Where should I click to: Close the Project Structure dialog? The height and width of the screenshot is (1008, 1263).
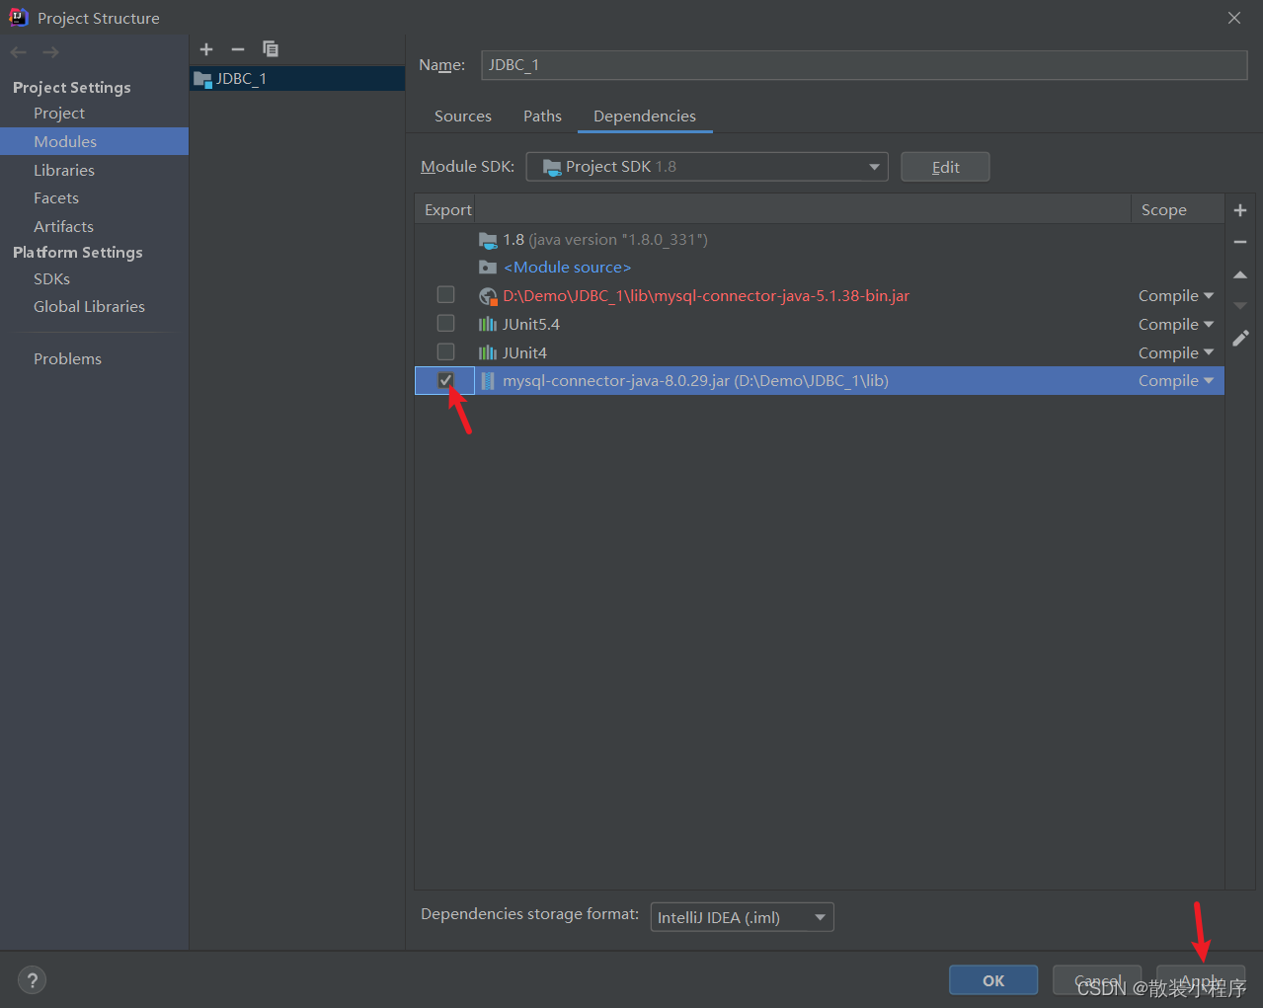pyautogui.click(x=1234, y=18)
